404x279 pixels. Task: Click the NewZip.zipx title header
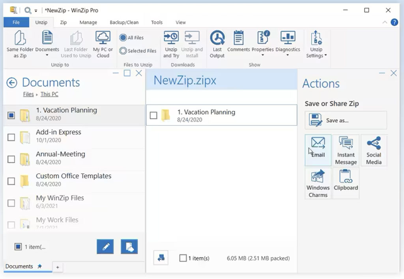pos(185,80)
